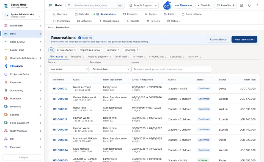Open Ask Flowrica assistant
The width and height of the screenshot is (264, 162).
tap(183, 5)
